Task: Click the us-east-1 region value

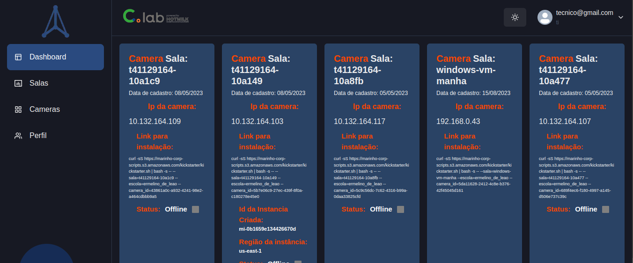Action: (x=250, y=251)
